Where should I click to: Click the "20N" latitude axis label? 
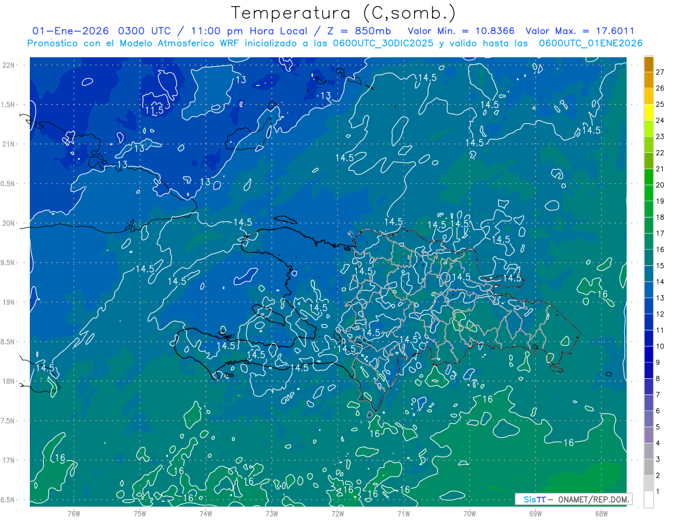(x=8, y=223)
